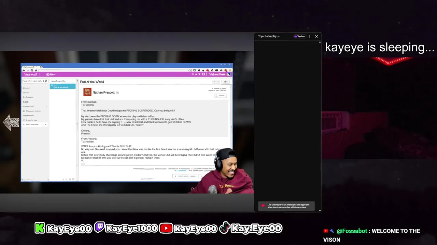Open the Top chat replay dropdown
The width and height of the screenshot is (437, 245).
(x=269, y=36)
